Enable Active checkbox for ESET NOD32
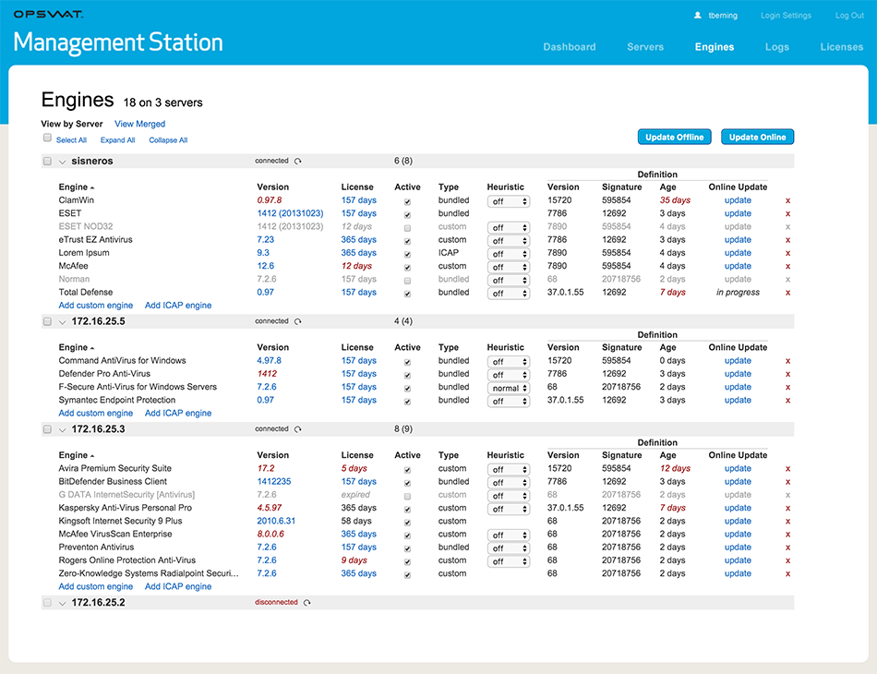The height and width of the screenshot is (674, 877). click(x=408, y=228)
